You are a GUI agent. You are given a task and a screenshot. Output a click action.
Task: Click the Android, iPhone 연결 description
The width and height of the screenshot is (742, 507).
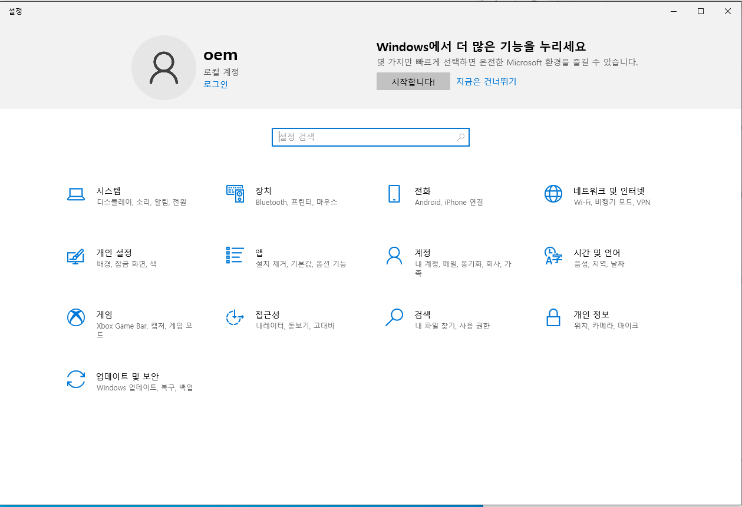point(449,203)
